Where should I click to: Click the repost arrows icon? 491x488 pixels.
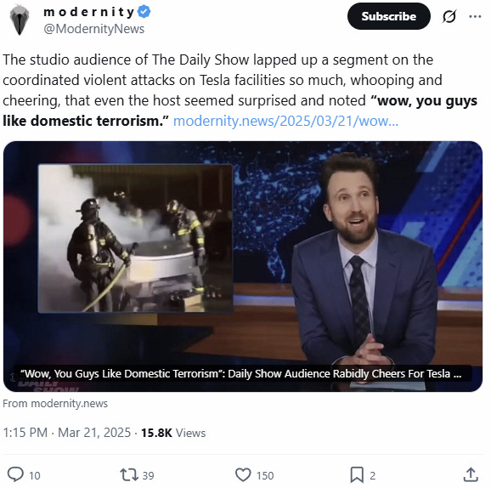pos(129,474)
